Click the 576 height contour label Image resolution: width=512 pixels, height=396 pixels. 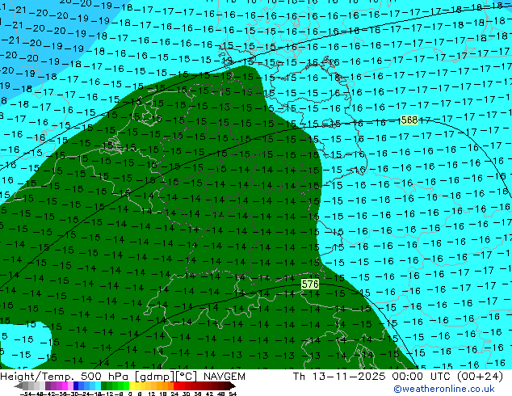click(x=310, y=284)
